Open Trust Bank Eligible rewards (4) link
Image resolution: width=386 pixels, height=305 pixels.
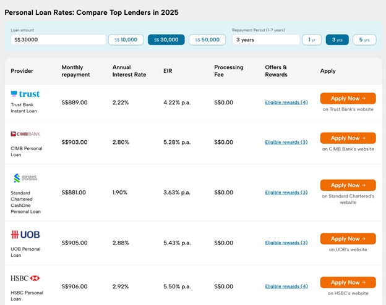pos(286,102)
